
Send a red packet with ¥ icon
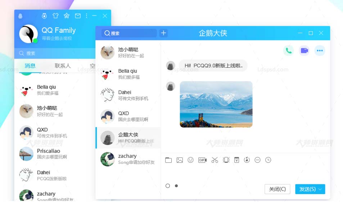pyautogui.click(x=236, y=160)
